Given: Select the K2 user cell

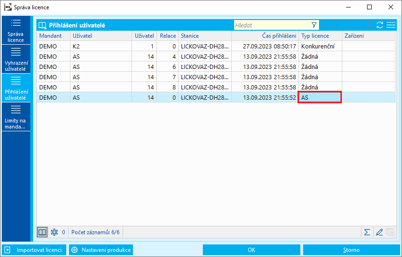Looking at the screenshot, I should pos(101,47).
